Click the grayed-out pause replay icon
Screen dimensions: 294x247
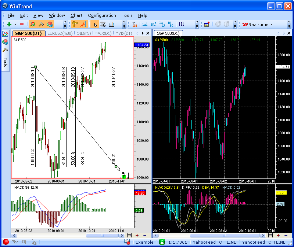(x=226, y=24)
